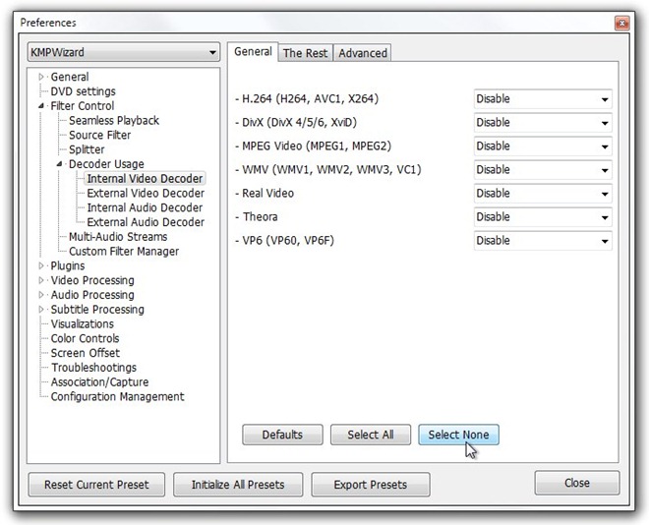649x525 pixels.
Task: Collapse the Filter Control tree node
Action: pyautogui.click(x=41, y=106)
